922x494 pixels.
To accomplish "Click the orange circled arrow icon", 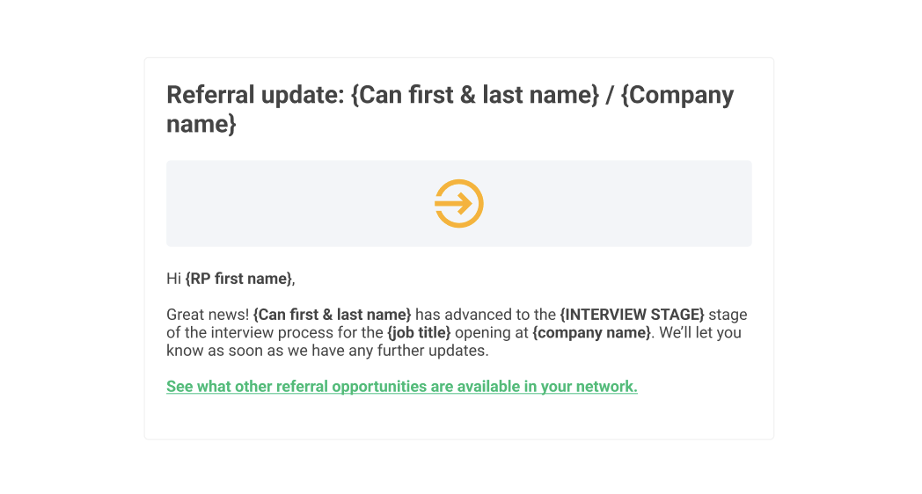I will point(459,203).
